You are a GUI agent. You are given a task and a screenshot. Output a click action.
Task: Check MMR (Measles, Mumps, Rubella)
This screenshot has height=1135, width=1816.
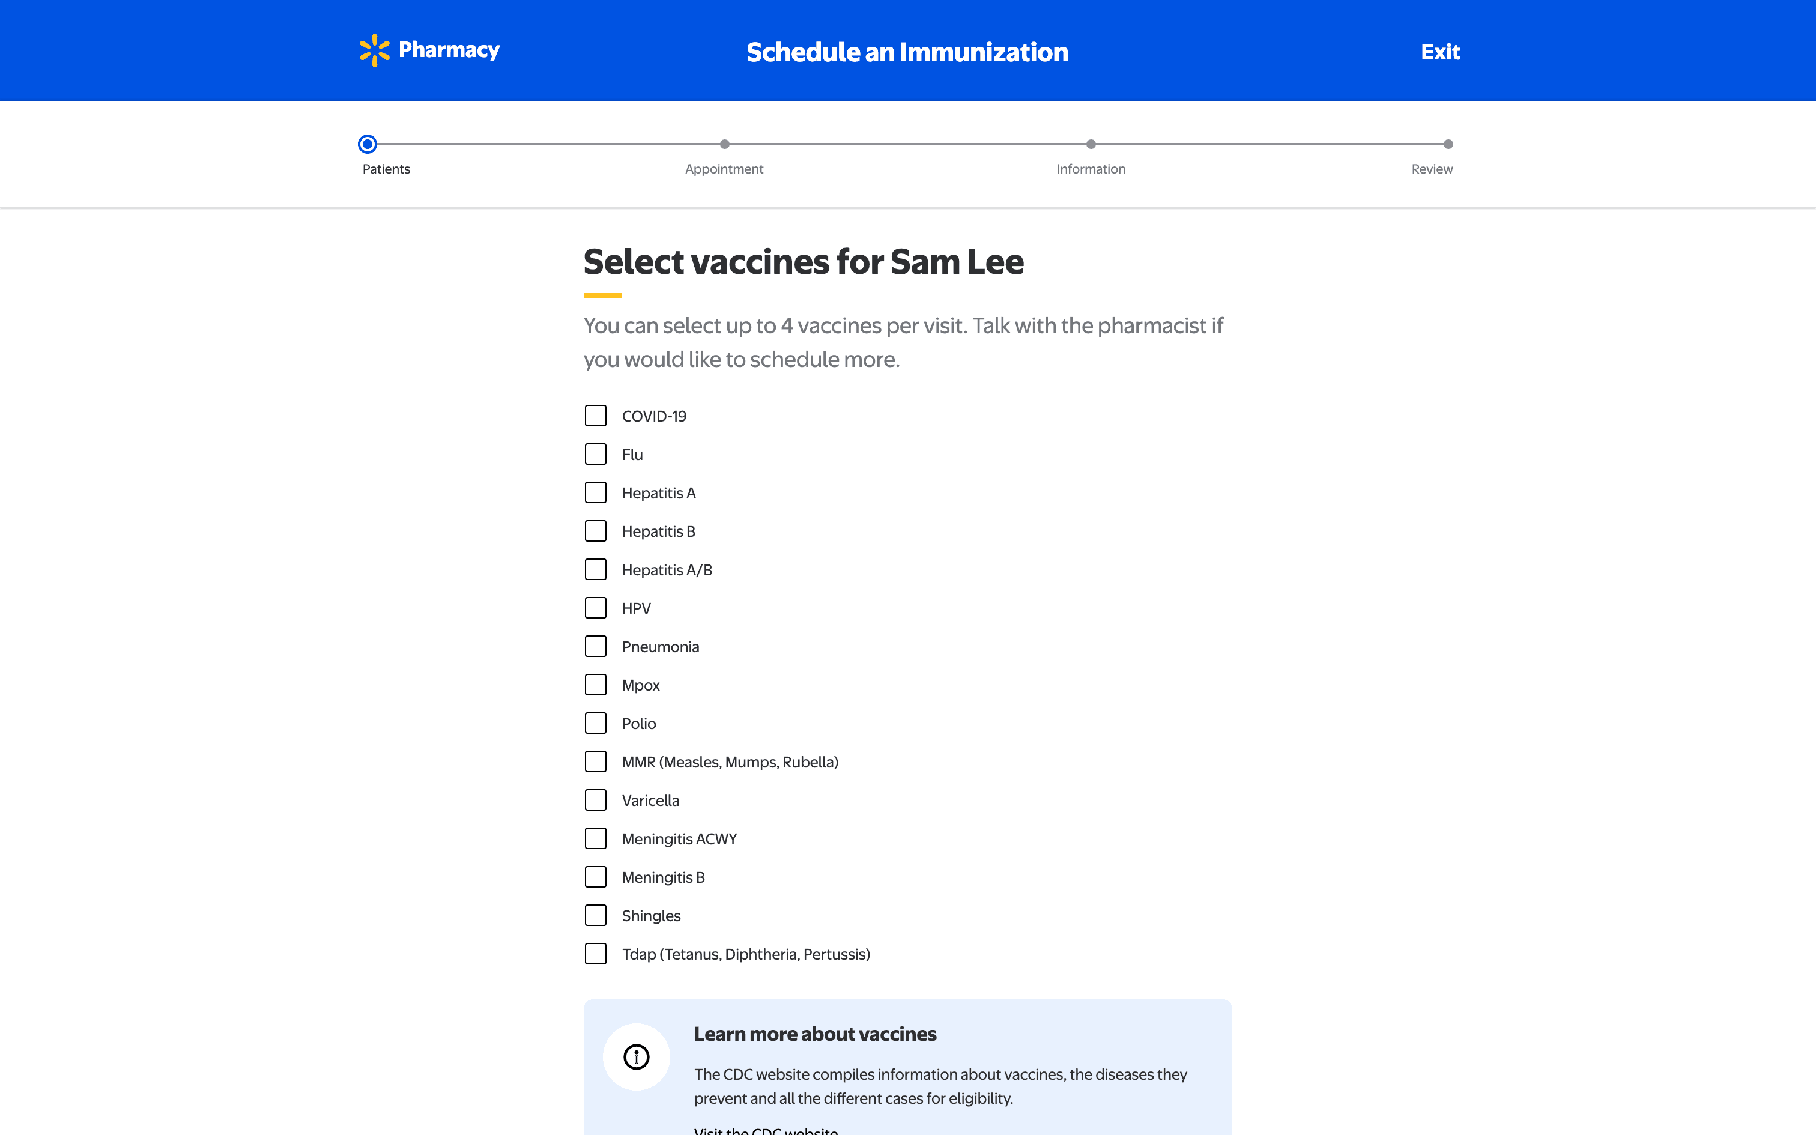pos(595,762)
